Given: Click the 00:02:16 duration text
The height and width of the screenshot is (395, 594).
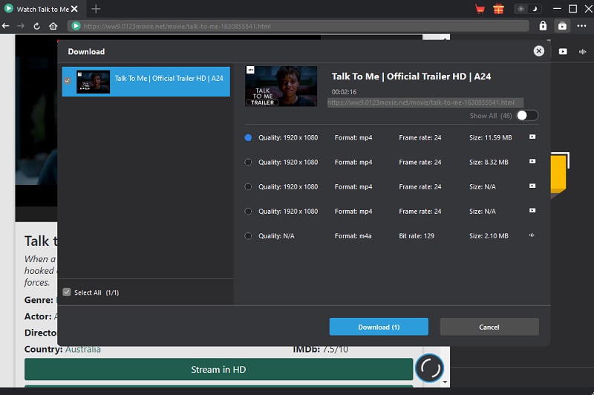Looking at the screenshot, I should point(344,92).
